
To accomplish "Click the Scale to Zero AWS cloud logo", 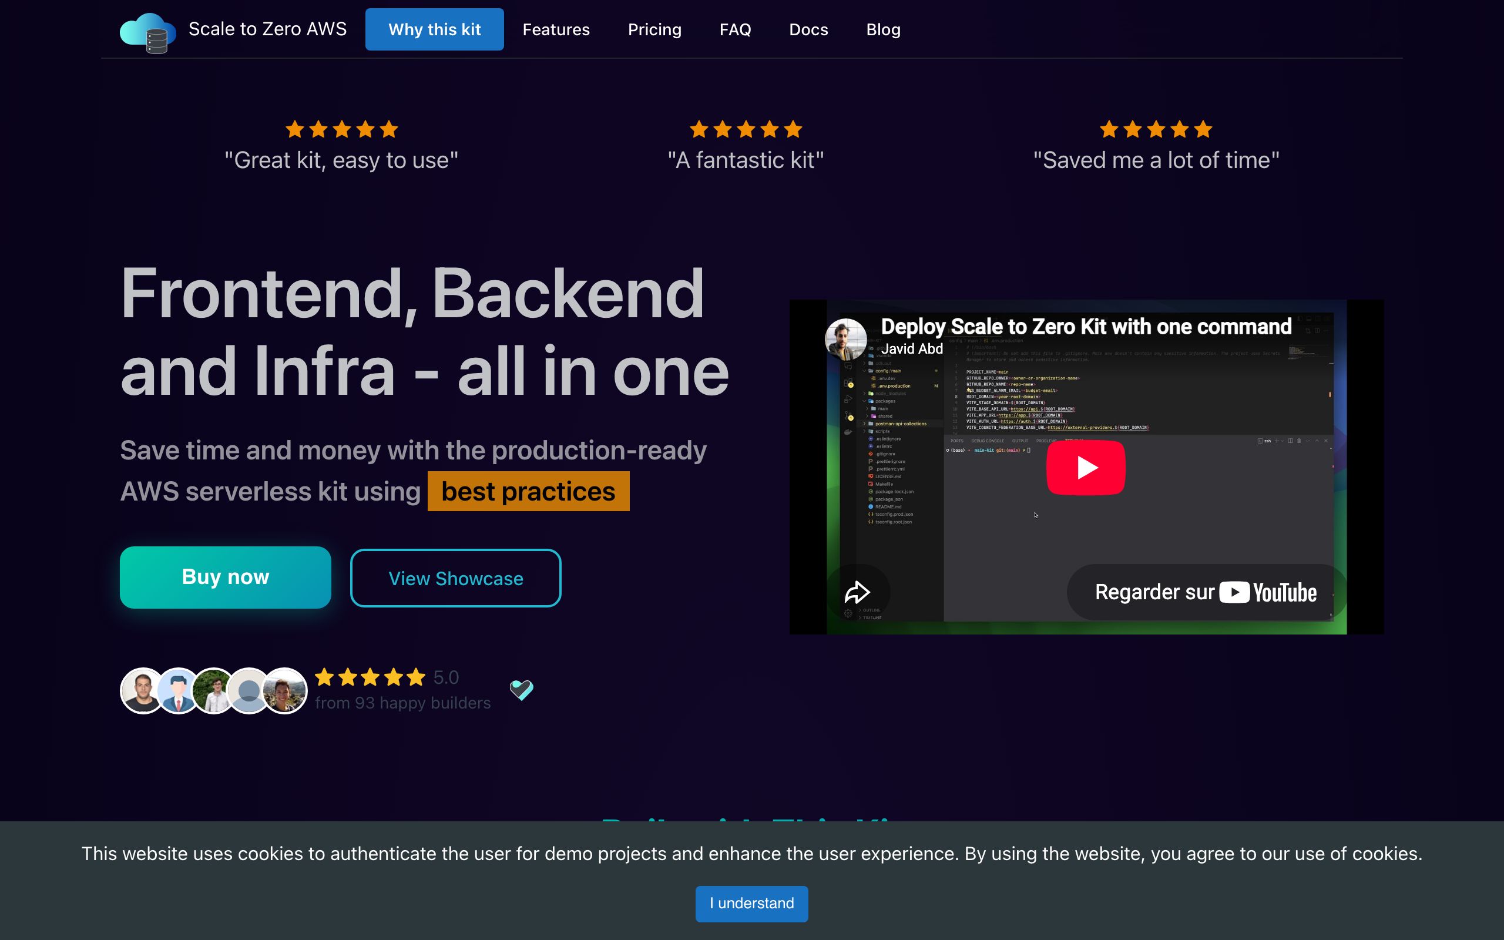I will [x=148, y=32].
